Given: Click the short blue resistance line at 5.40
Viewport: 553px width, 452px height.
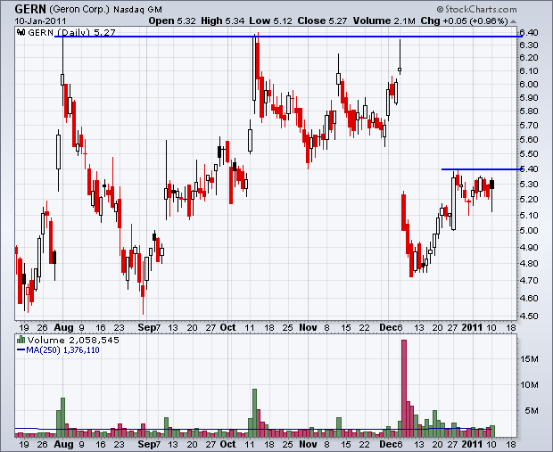Looking at the screenshot, I should tap(482, 169).
